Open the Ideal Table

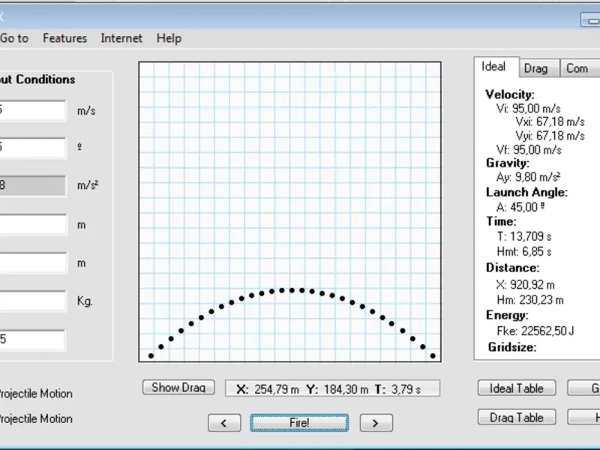coord(517,388)
